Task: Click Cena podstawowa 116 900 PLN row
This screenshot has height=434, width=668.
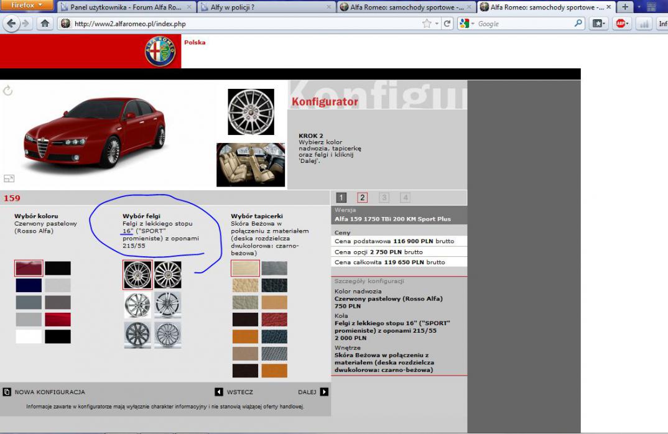Action: coord(399,241)
